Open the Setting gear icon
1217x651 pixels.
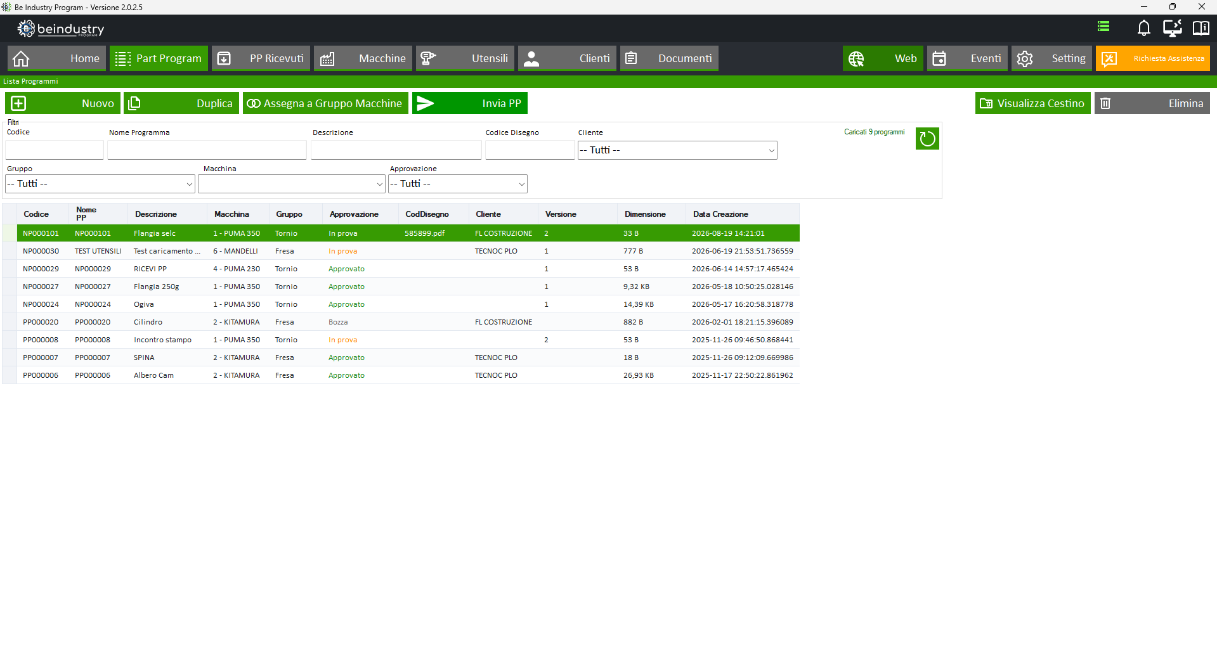[1025, 59]
